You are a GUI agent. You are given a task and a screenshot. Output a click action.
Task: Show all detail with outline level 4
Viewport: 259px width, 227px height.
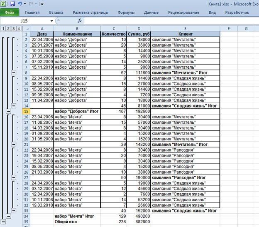pos(18,28)
